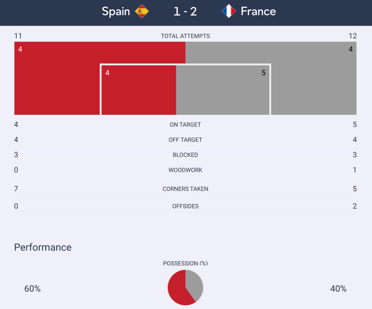The height and width of the screenshot is (309, 372).
Task: Click the BLOCKED stat row label
Action: click(x=185, y=155)
